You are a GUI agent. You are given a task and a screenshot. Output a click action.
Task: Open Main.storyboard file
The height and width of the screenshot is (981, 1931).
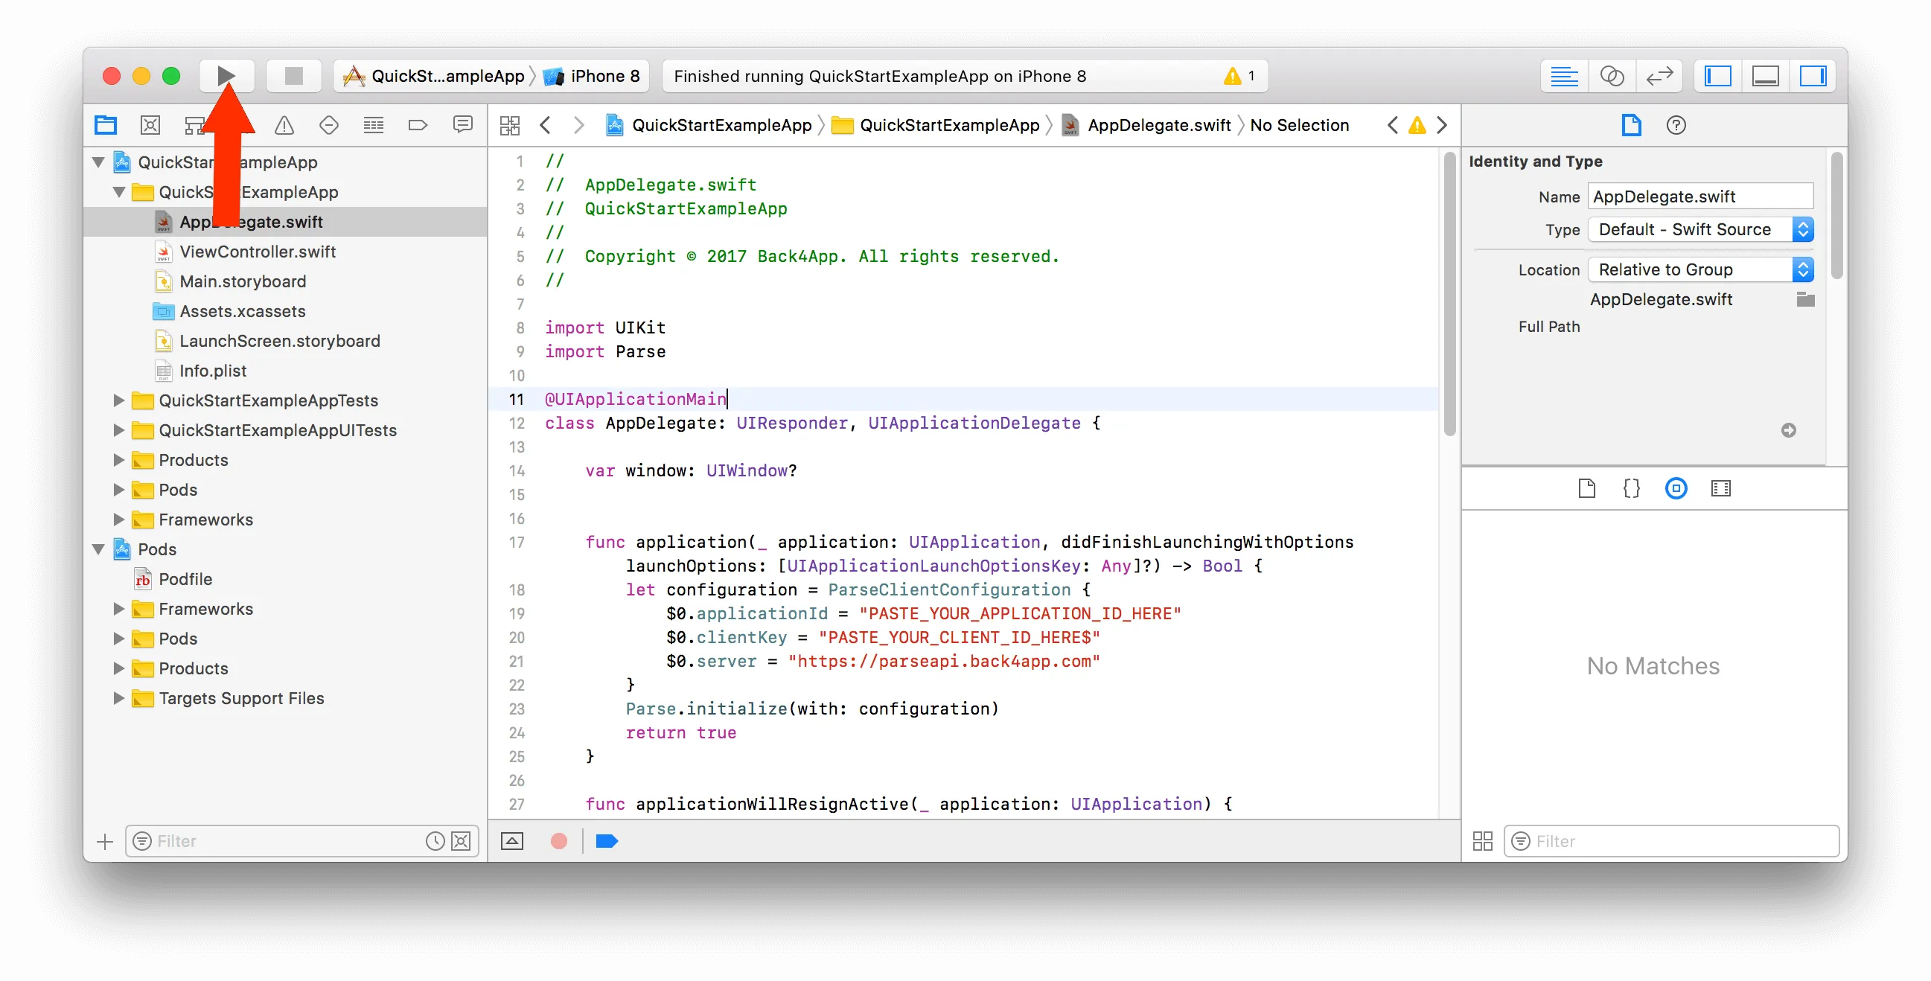[x=242, y=281]
